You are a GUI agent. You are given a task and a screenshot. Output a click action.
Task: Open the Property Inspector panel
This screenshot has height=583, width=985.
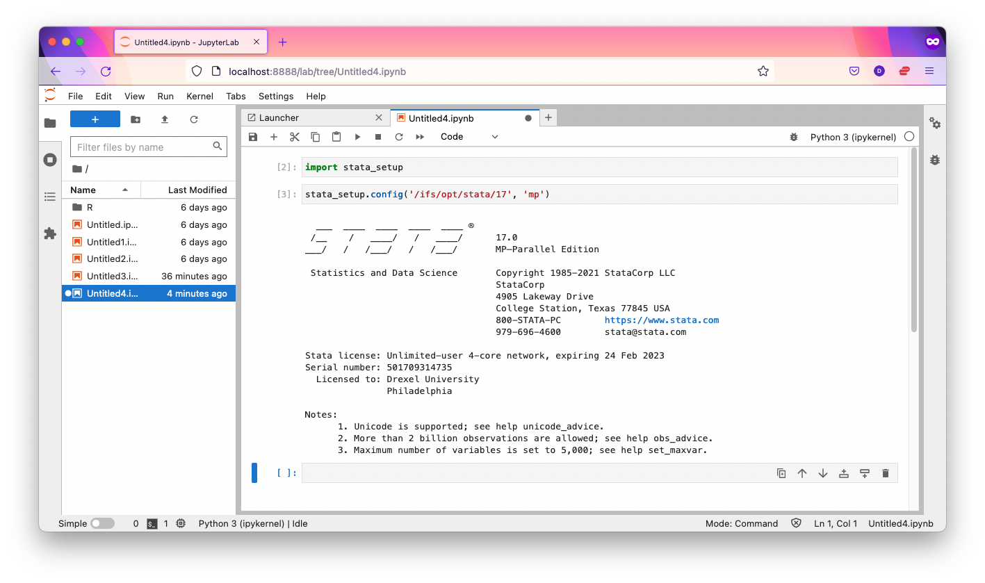pos(935,124)
